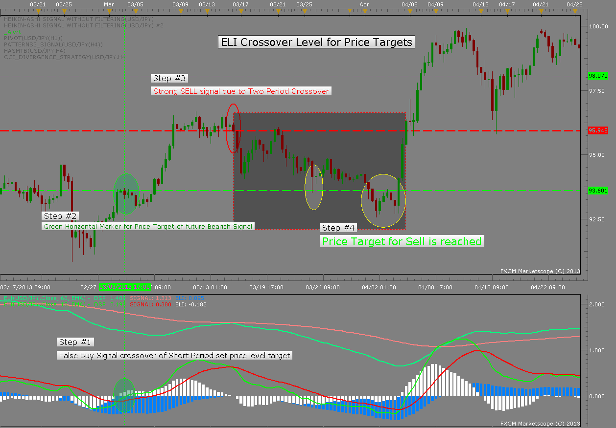Click the white ELI: -0.182 value
The image size is (616, 428).
191,304
